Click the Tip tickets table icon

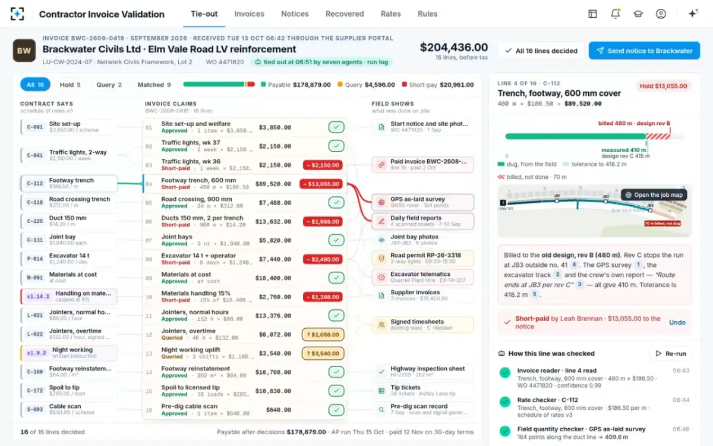pos(381,391)
